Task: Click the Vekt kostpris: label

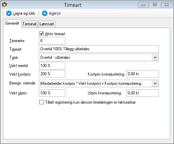Action: point(20,74)
